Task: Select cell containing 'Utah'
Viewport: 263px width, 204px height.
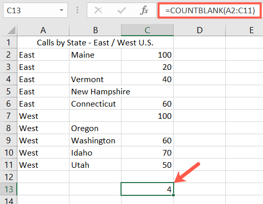Action: [95, 165]
